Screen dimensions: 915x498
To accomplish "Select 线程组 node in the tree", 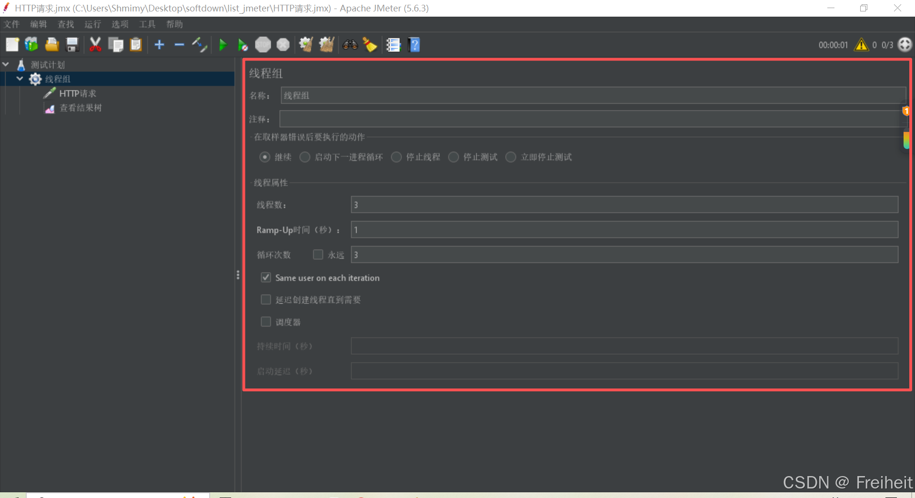I will (58, 79).
